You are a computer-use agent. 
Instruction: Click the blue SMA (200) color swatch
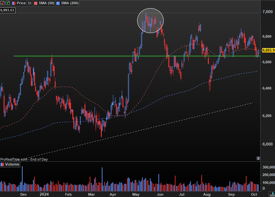[x=58, y=3]
